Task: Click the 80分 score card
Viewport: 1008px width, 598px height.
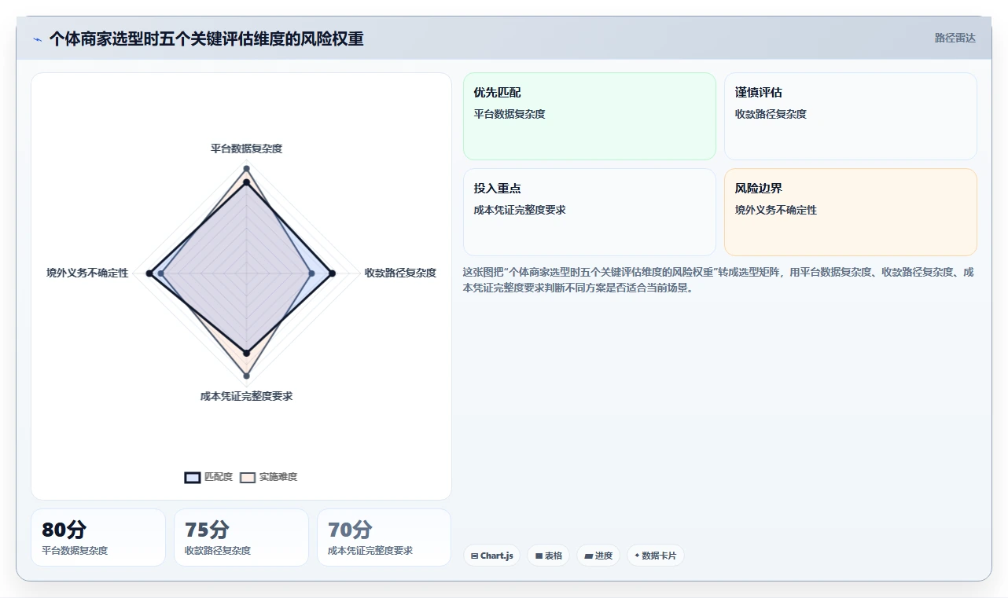Action: pos(98,537)
